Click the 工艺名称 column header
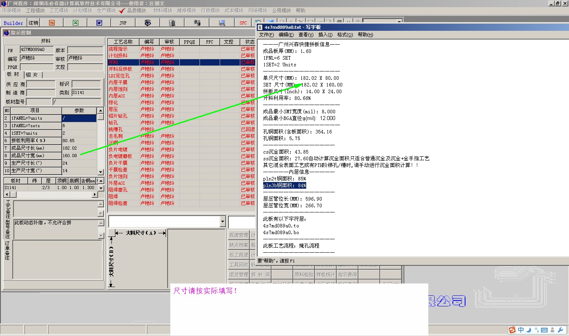Viewport: 569px width, 336px height. pos(123,42)
